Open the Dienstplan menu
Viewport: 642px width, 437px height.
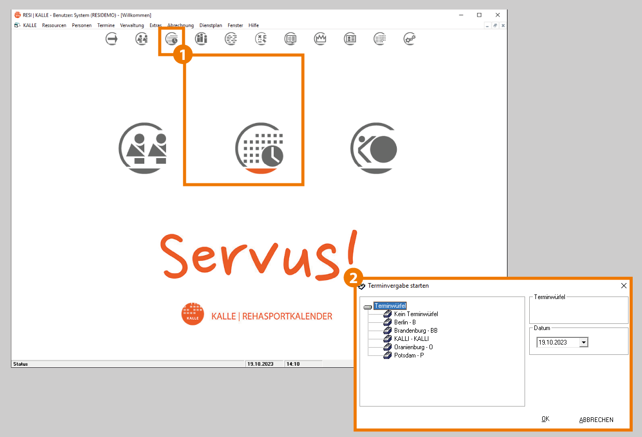click(211, 25)
